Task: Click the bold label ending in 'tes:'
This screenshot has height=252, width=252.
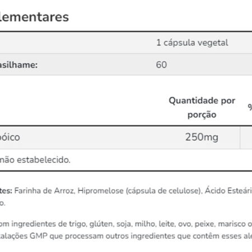Action: click(x=6, y=191)
